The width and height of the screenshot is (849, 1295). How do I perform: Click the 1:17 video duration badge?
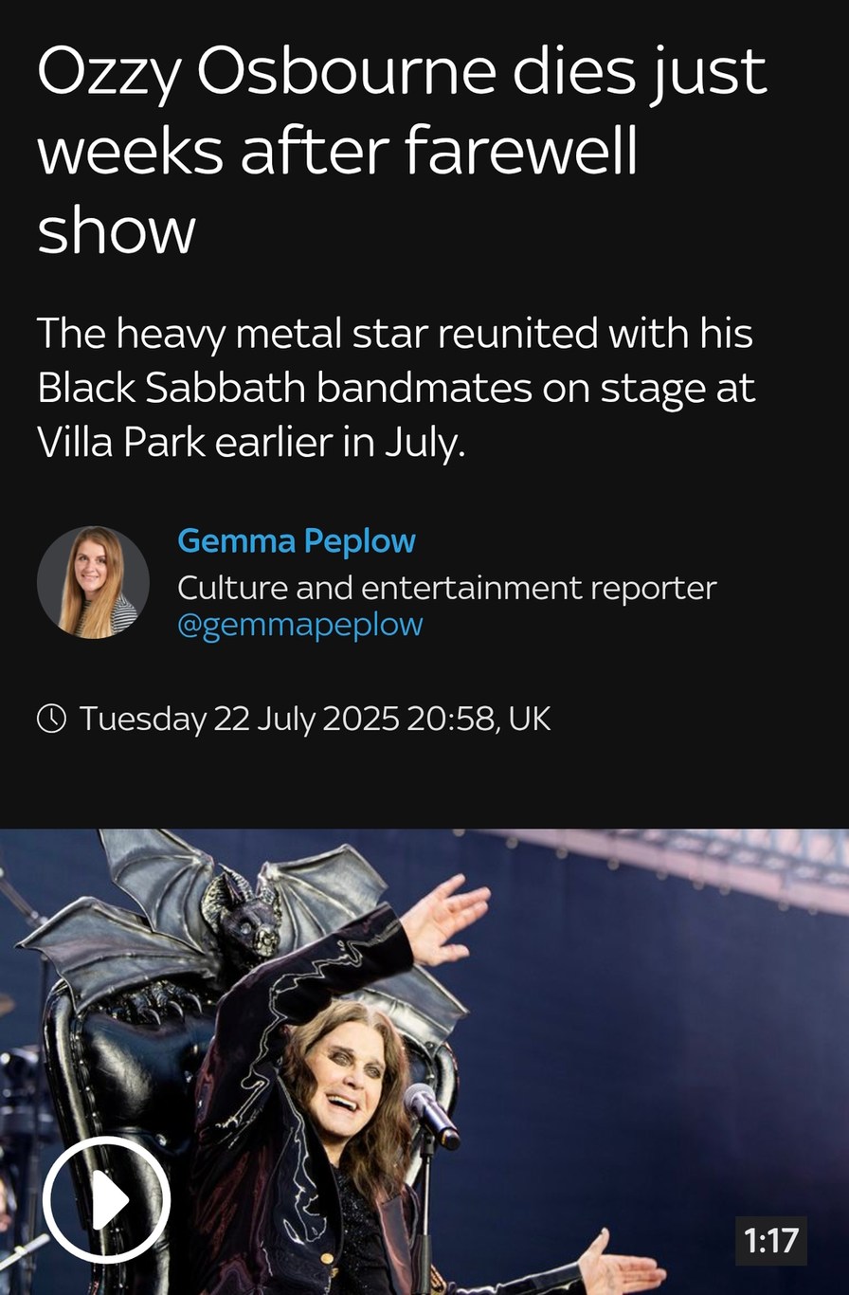770,1241
